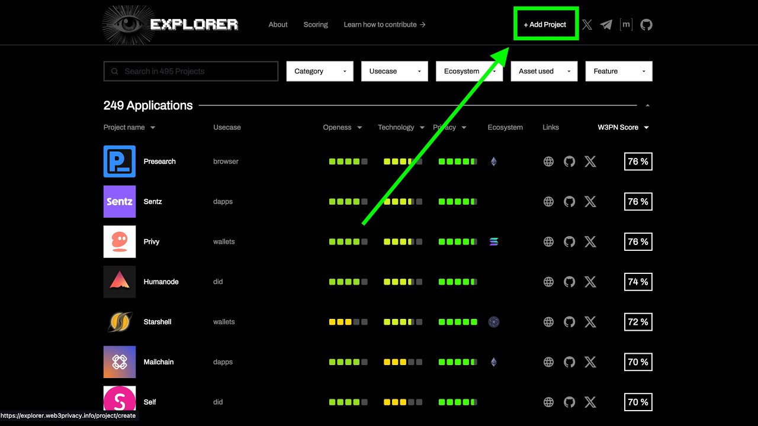Open the Sentz project name
Image resolution: width=758 pixels, height=426 pixels.
(152, 202)
